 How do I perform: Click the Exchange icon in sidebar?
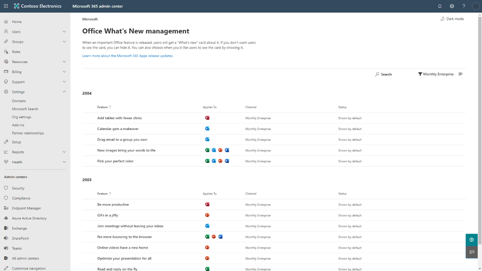[6, 228]
